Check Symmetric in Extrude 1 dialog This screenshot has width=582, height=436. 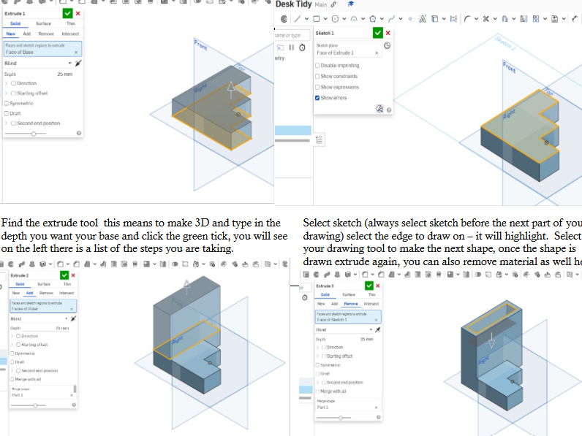7,104
